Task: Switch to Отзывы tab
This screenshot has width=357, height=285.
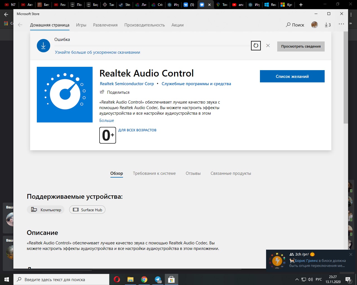Action: click(x=193, y=173)
